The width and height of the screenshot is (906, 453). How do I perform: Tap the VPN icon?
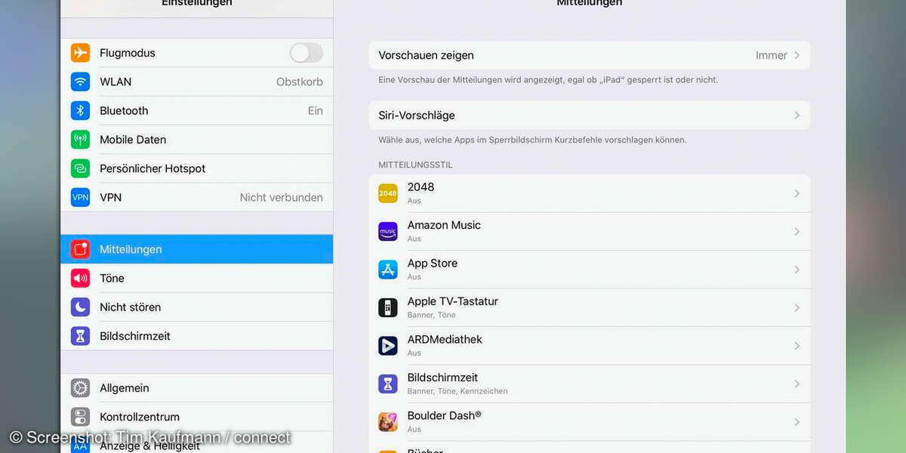coord(80,197)
